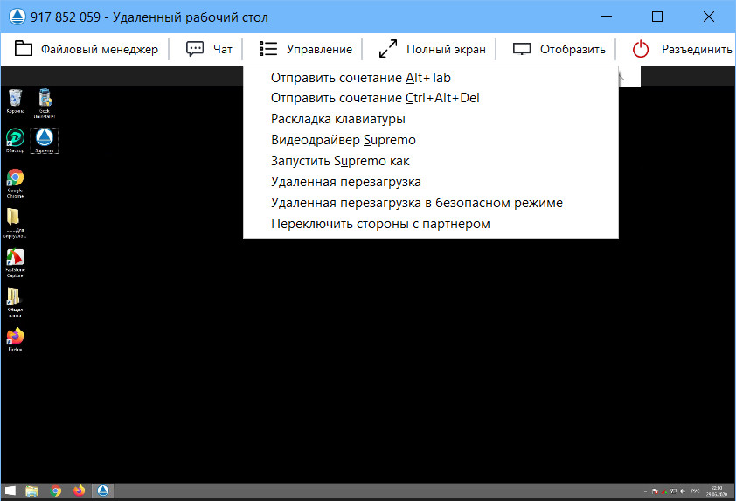The height and width of the screenshot is (501, 736).
Task: Select the Recycle Bin on remote desktop
Action: [15, 101]
